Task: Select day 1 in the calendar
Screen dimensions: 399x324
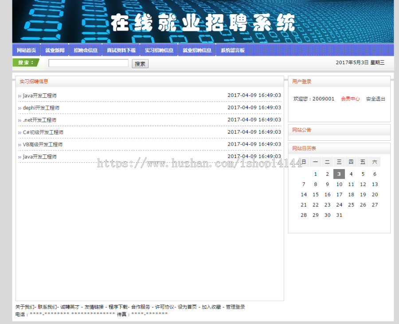Action: click(316, 174)
